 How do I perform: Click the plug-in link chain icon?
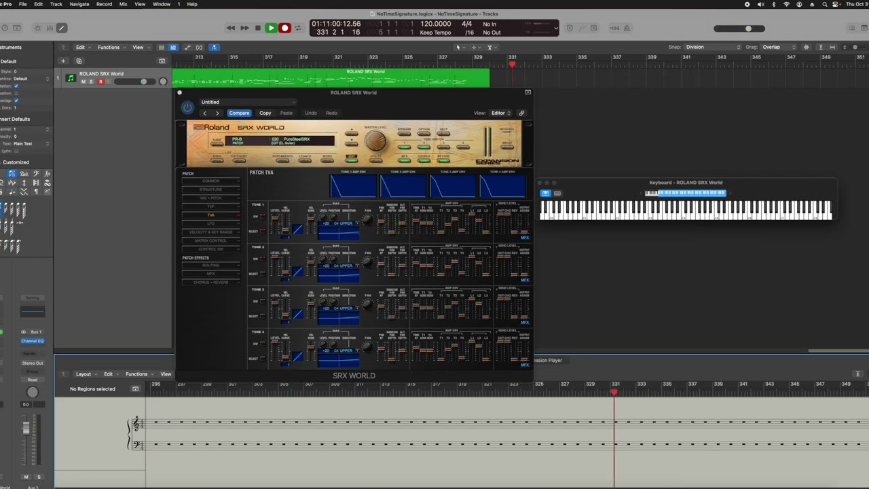click(521, 113)
